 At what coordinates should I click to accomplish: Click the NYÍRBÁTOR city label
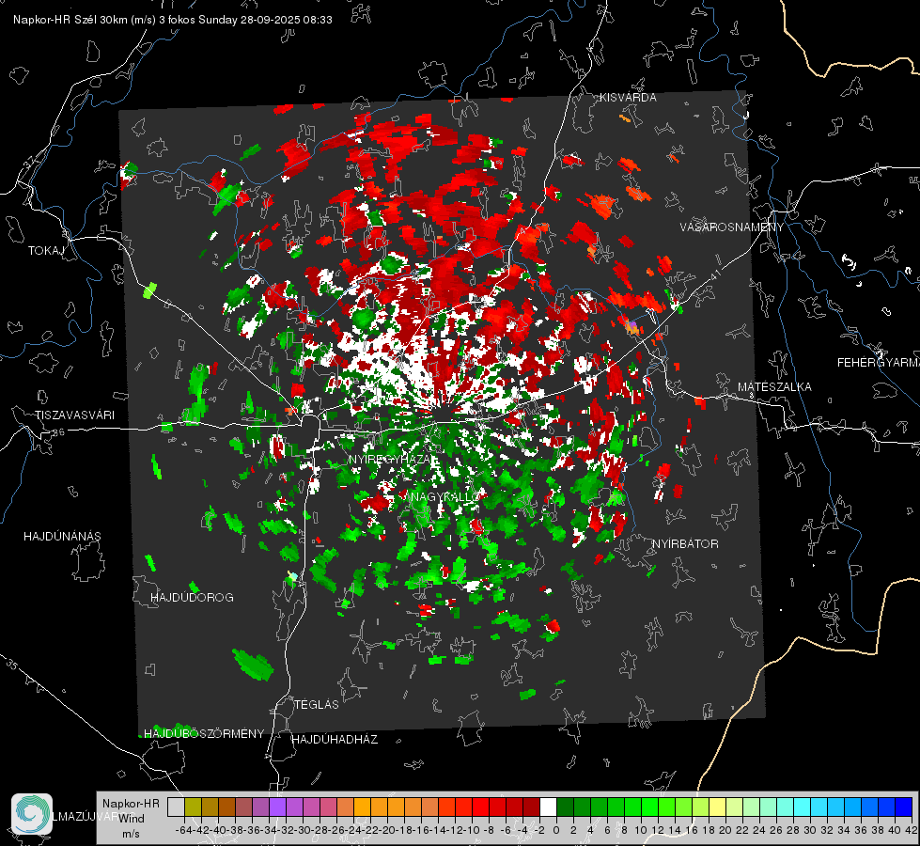click(x=685, y=544)
